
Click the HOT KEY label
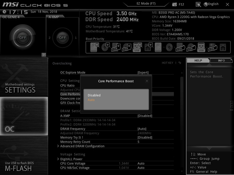pos(167,63)
